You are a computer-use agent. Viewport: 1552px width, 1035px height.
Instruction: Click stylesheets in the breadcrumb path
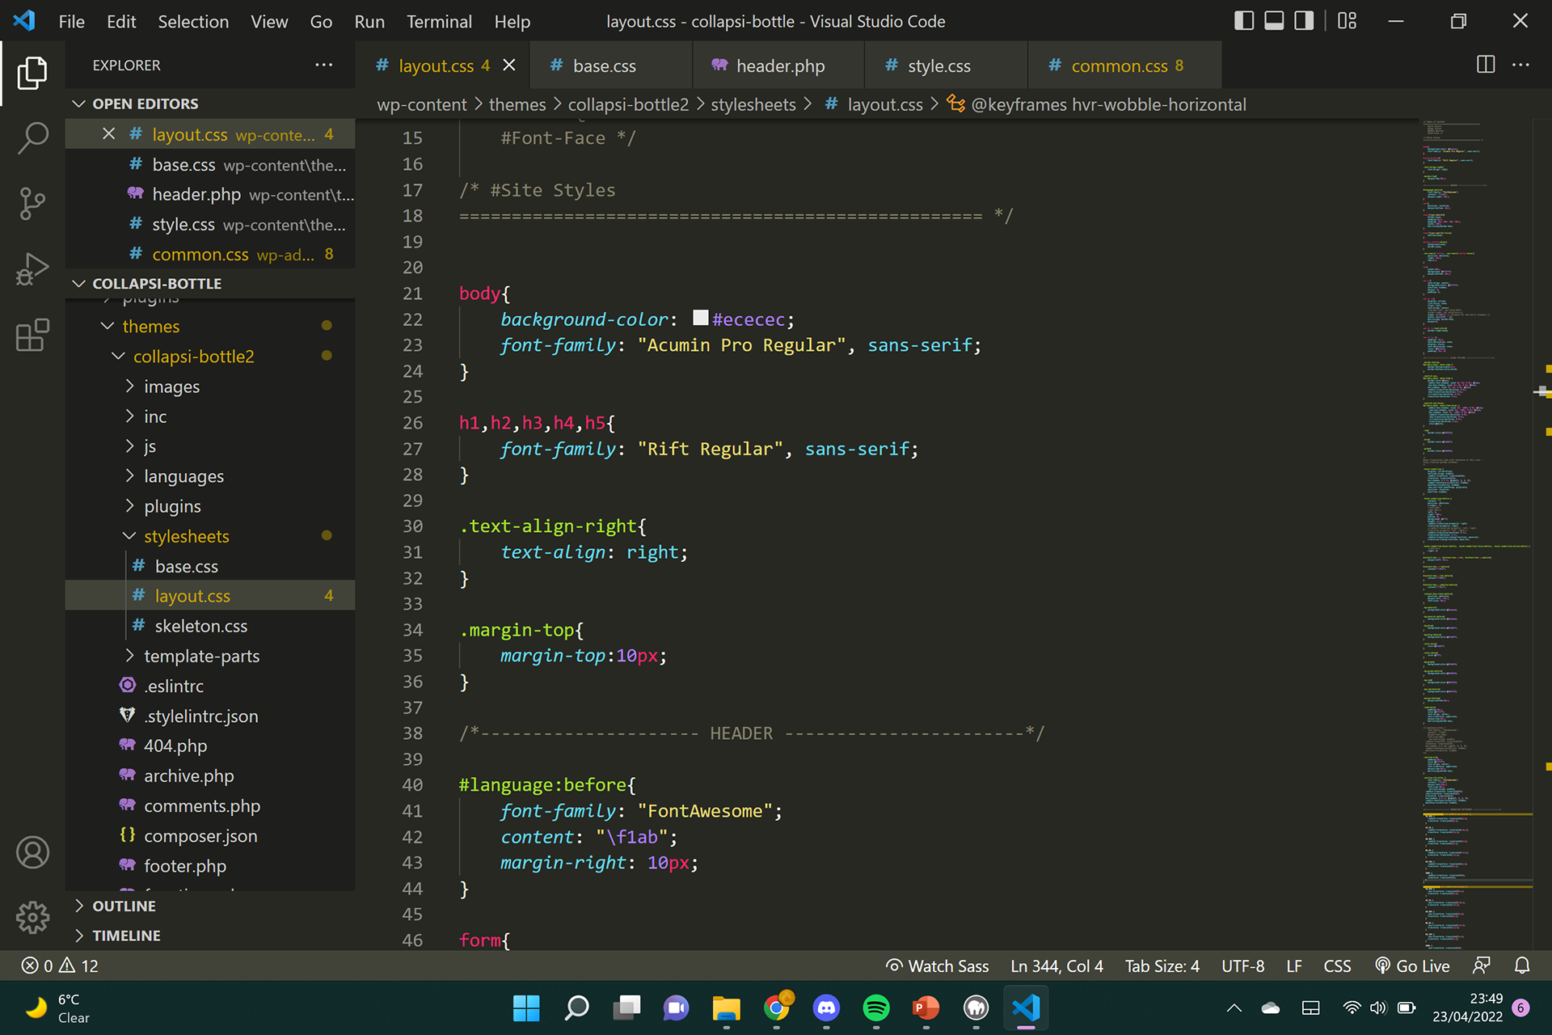753,104
